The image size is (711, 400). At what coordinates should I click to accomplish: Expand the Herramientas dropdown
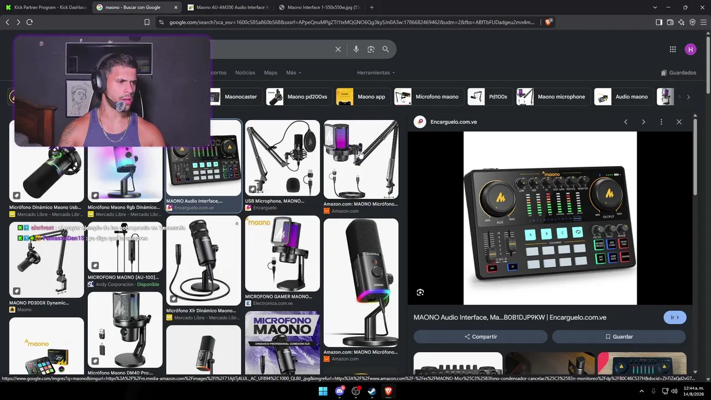click(376, 73)
